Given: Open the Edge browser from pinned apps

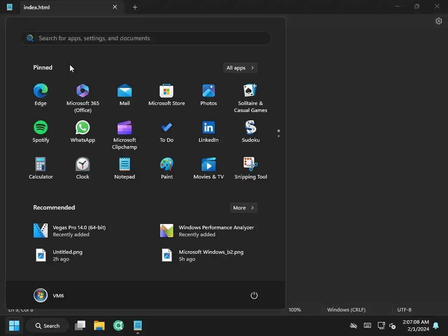Looking at the screenshot, I should pos(41,95).
